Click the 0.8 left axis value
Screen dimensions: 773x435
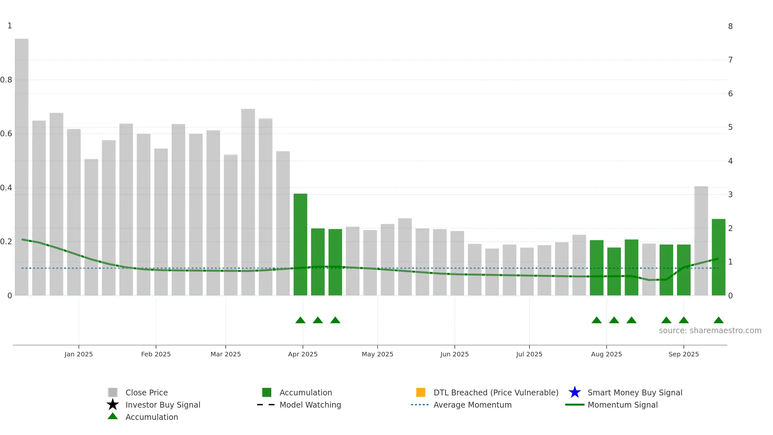6,80
